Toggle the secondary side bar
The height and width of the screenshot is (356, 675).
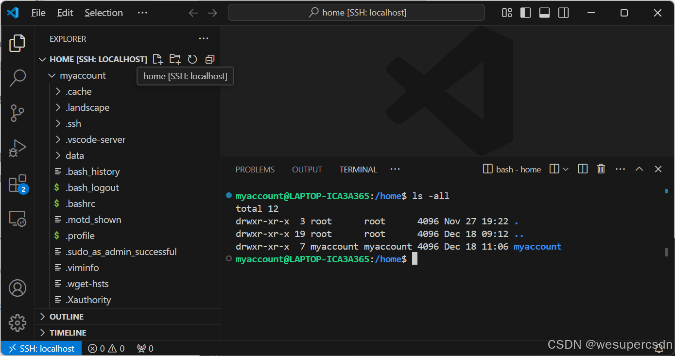(563, 13)
